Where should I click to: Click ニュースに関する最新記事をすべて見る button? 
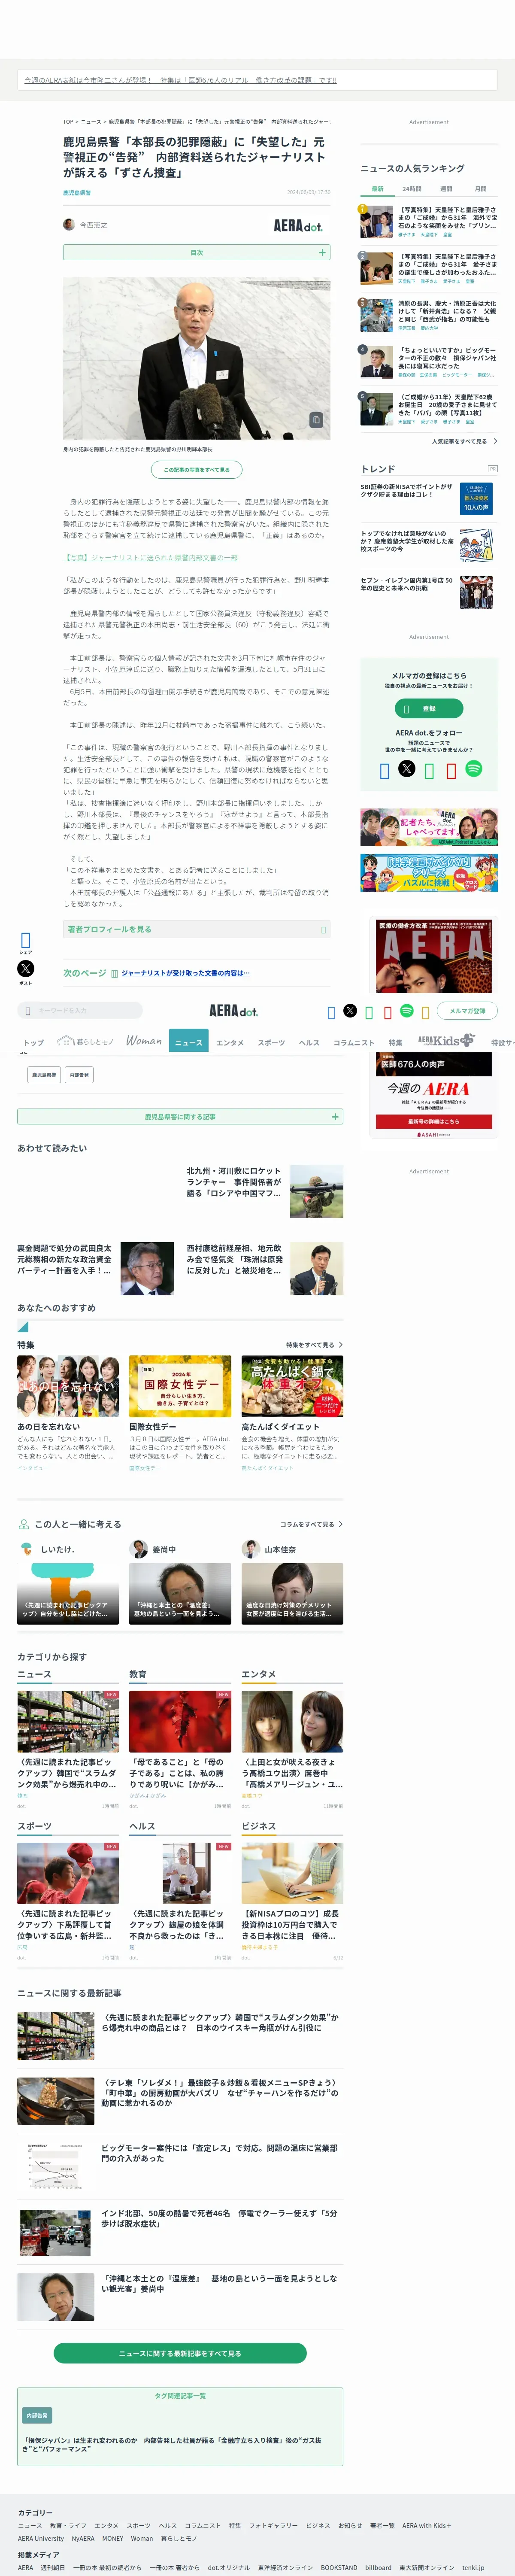click(180, 2353)
